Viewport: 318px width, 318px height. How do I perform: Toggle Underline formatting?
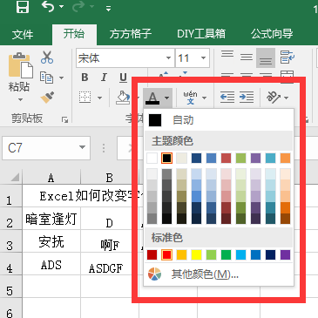pos(123,78)
